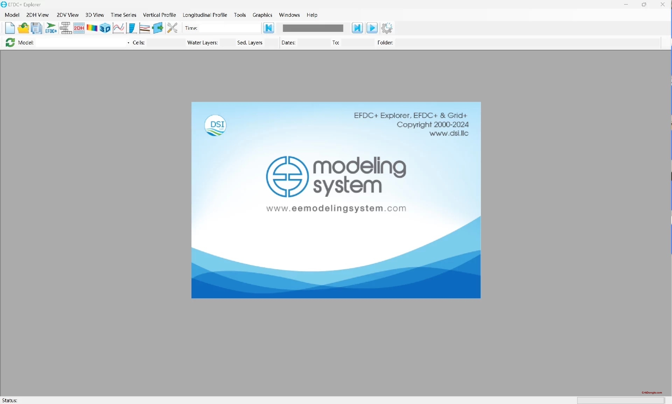
Task: Open the 2DH view
Action: point(79,28)
